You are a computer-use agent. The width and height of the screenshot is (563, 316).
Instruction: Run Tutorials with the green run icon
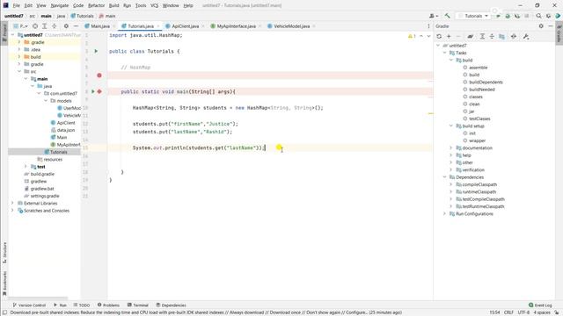499,16
